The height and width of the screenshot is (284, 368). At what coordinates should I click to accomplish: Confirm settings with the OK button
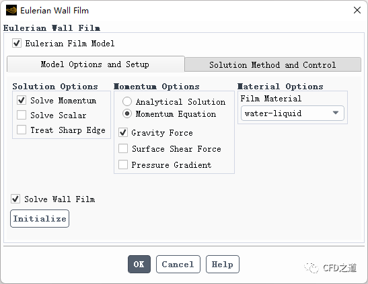coord(139,264)
